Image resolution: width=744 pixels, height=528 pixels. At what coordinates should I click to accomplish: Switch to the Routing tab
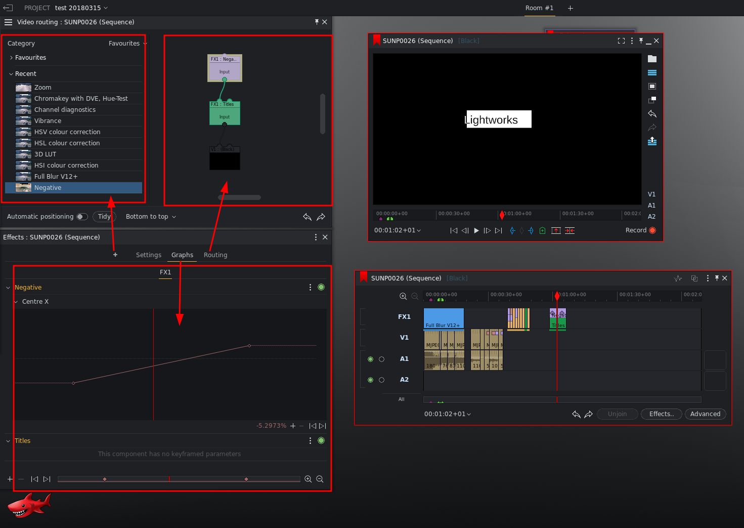coord(215,255)
